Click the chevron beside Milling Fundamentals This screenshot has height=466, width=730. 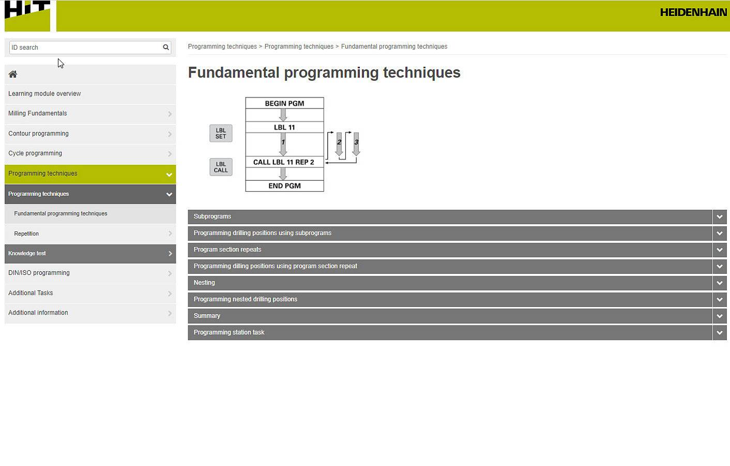(x=170, y=114)
